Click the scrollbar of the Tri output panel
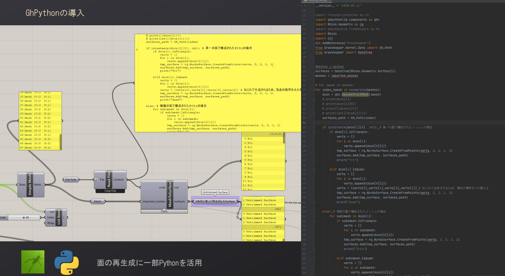 pos(284,137)
